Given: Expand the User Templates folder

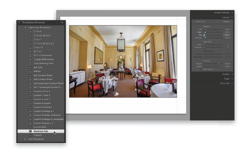Looking at the screenshot, I should point(26,139).
